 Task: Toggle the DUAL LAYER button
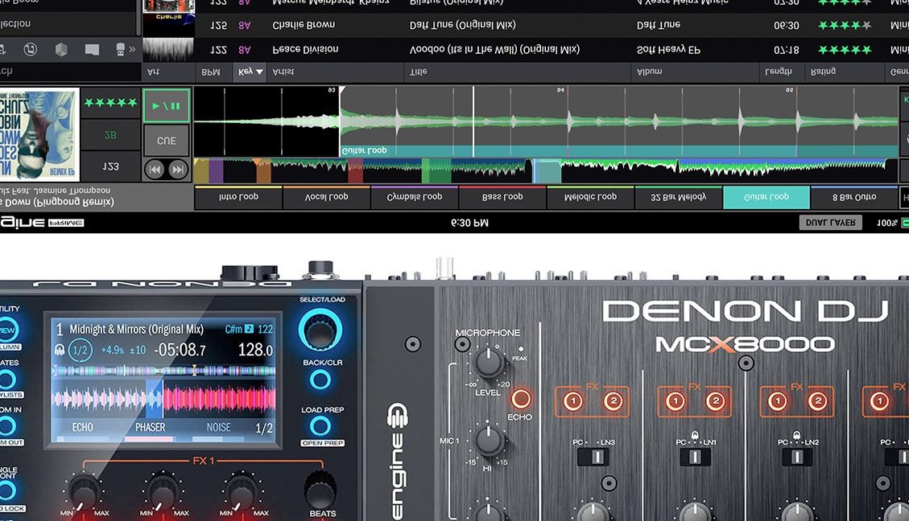[831, 222]
